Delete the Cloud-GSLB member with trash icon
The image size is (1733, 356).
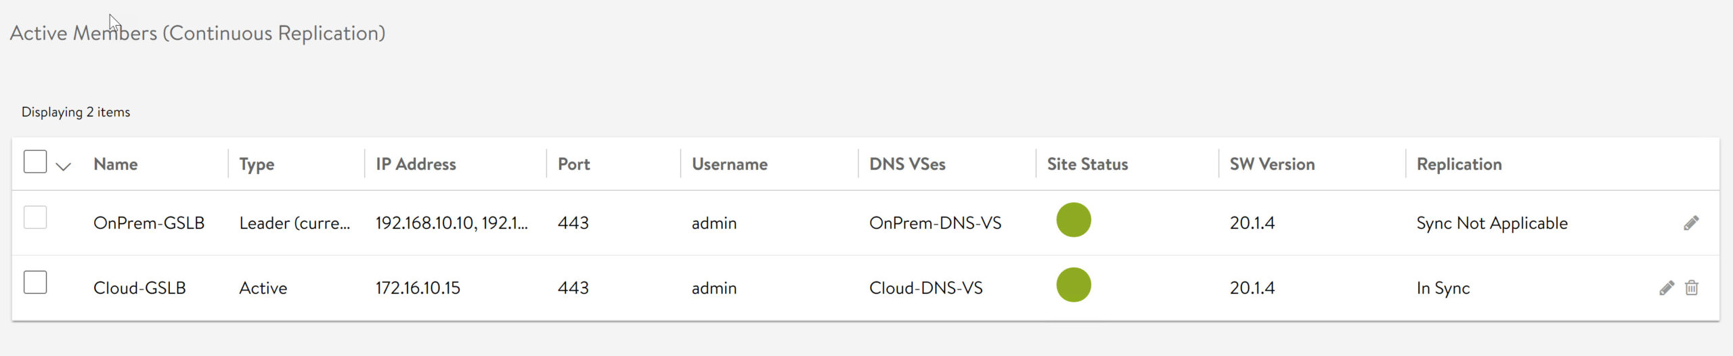pyautogui.click(x=1691, y=288)
